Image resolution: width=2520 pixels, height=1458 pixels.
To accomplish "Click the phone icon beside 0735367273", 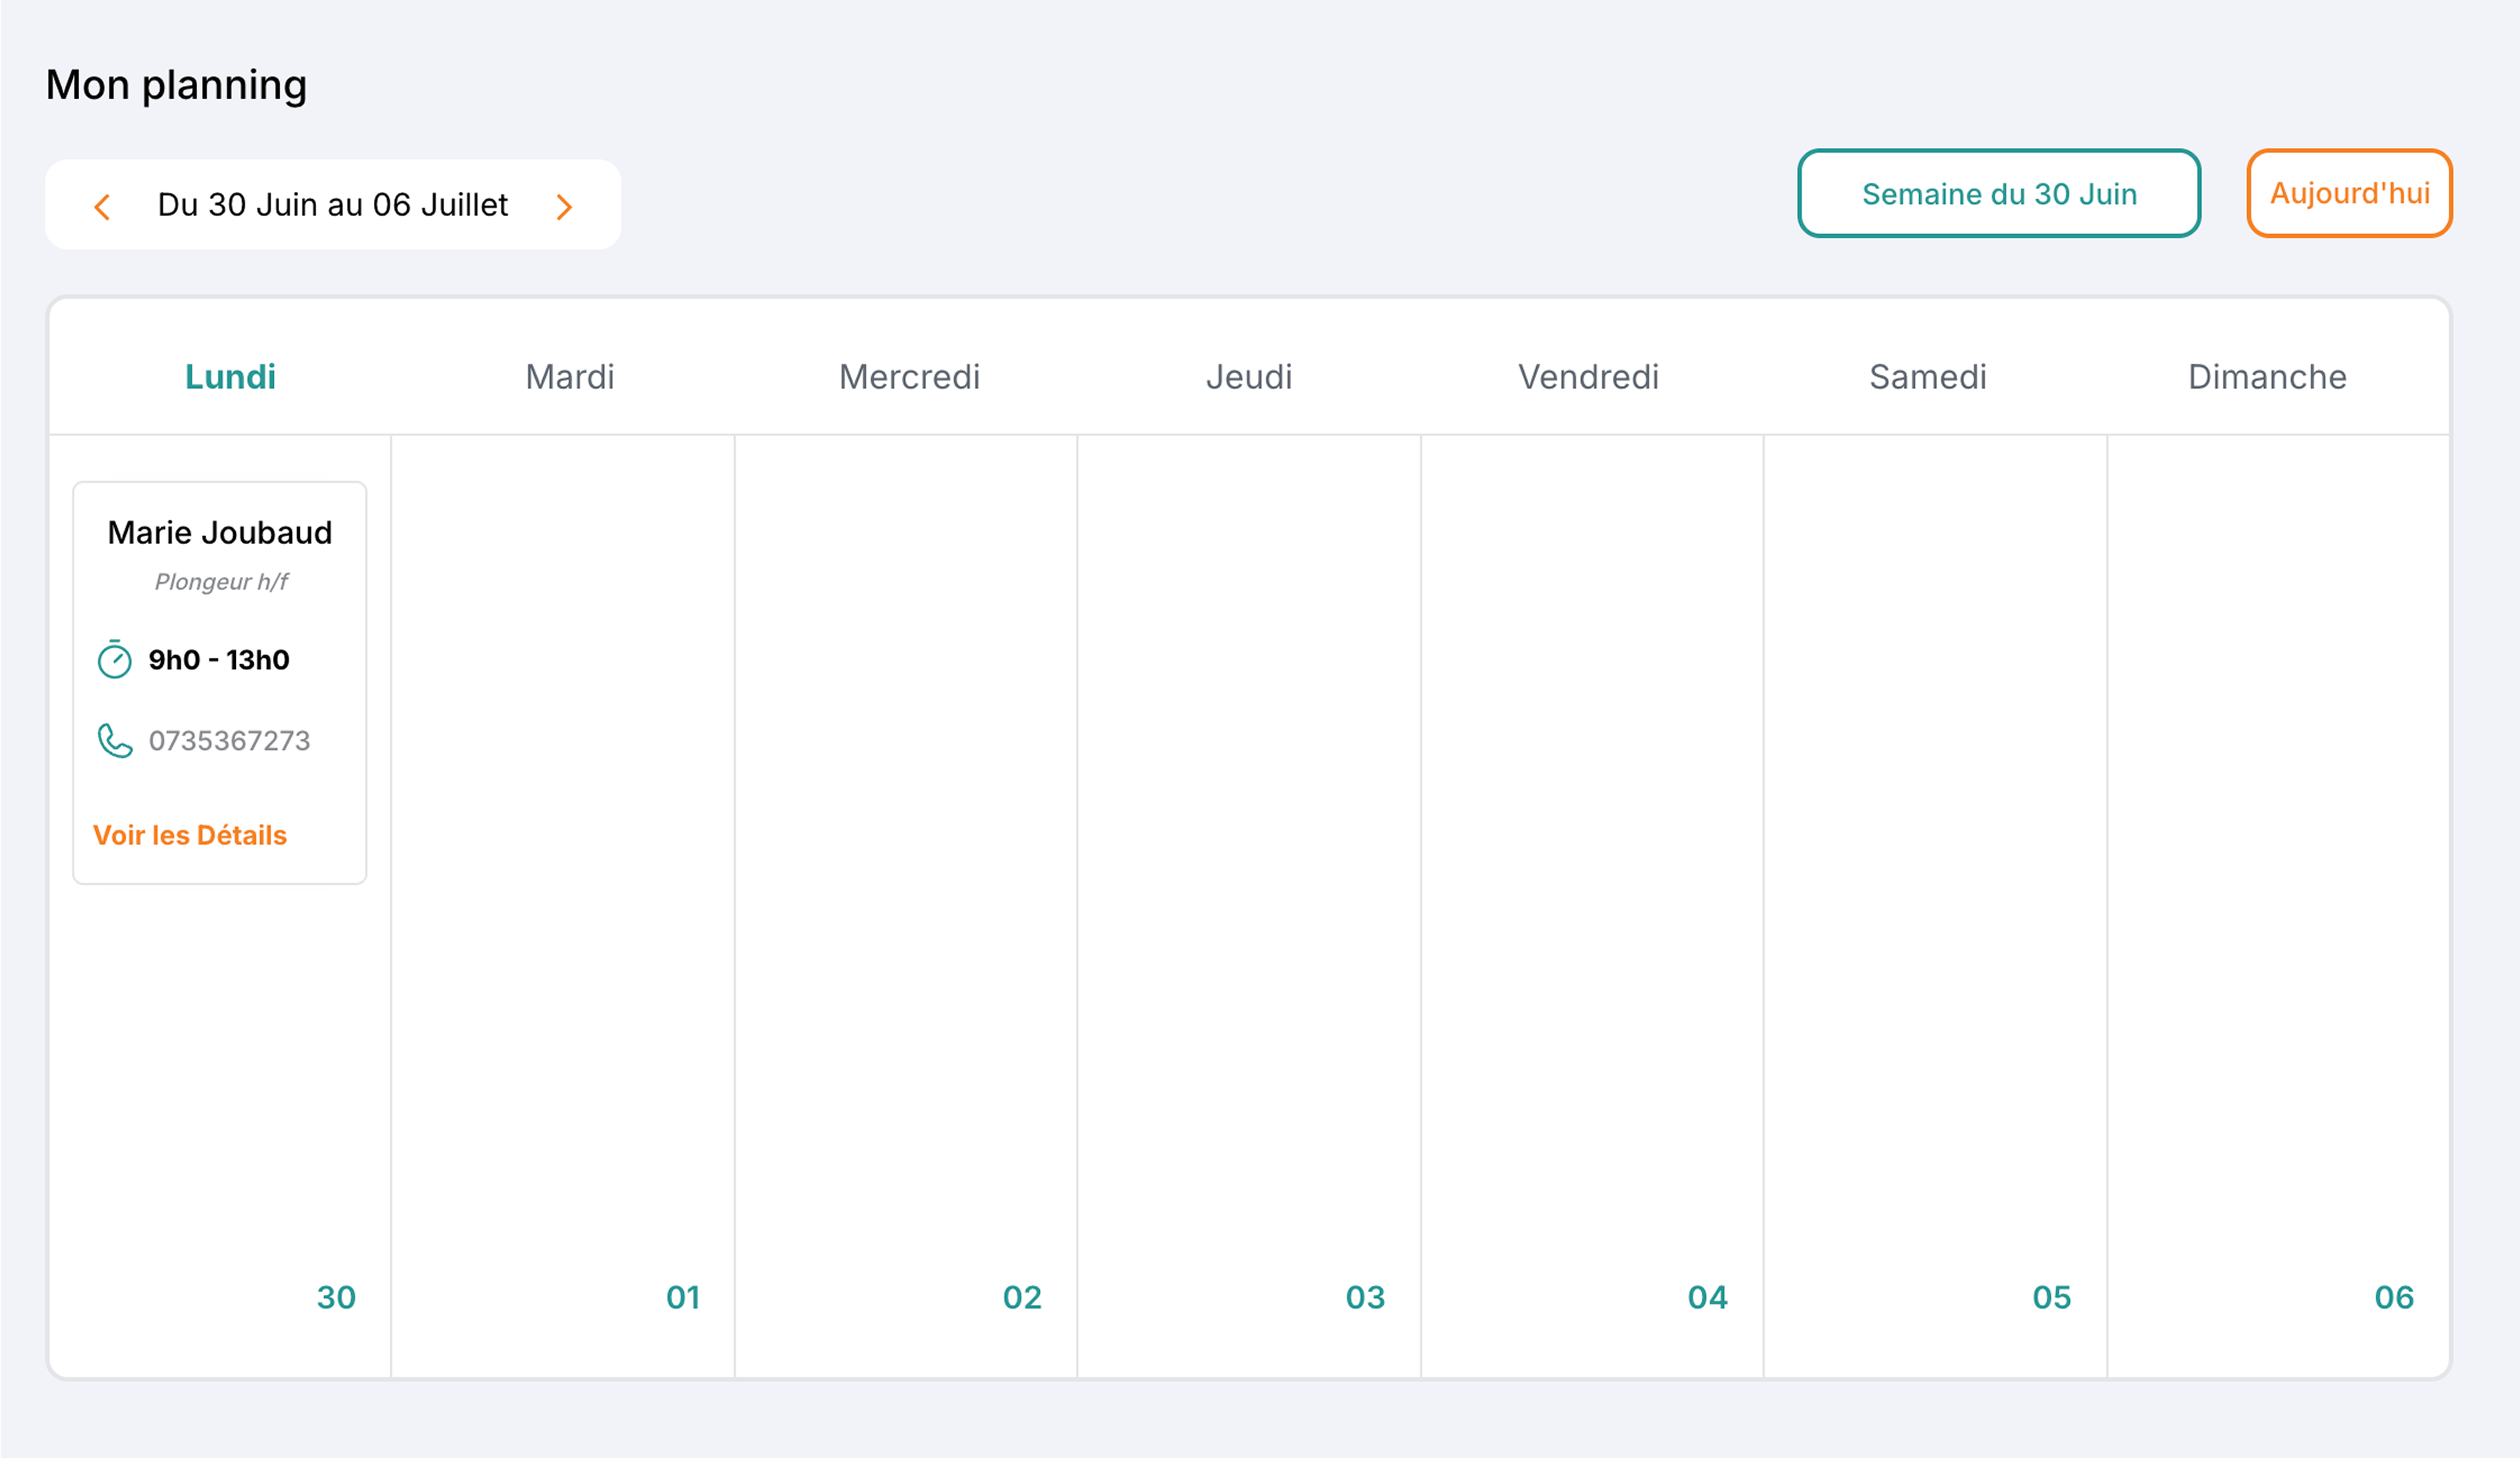I will (x=114, y=741).
